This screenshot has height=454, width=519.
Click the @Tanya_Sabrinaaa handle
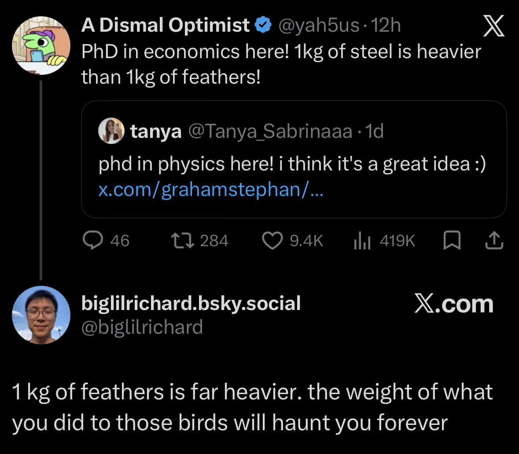click(270, 131)
